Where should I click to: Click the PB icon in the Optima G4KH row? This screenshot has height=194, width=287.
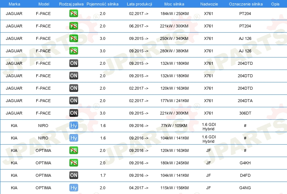pyautogui.click(x=74, y=163)
